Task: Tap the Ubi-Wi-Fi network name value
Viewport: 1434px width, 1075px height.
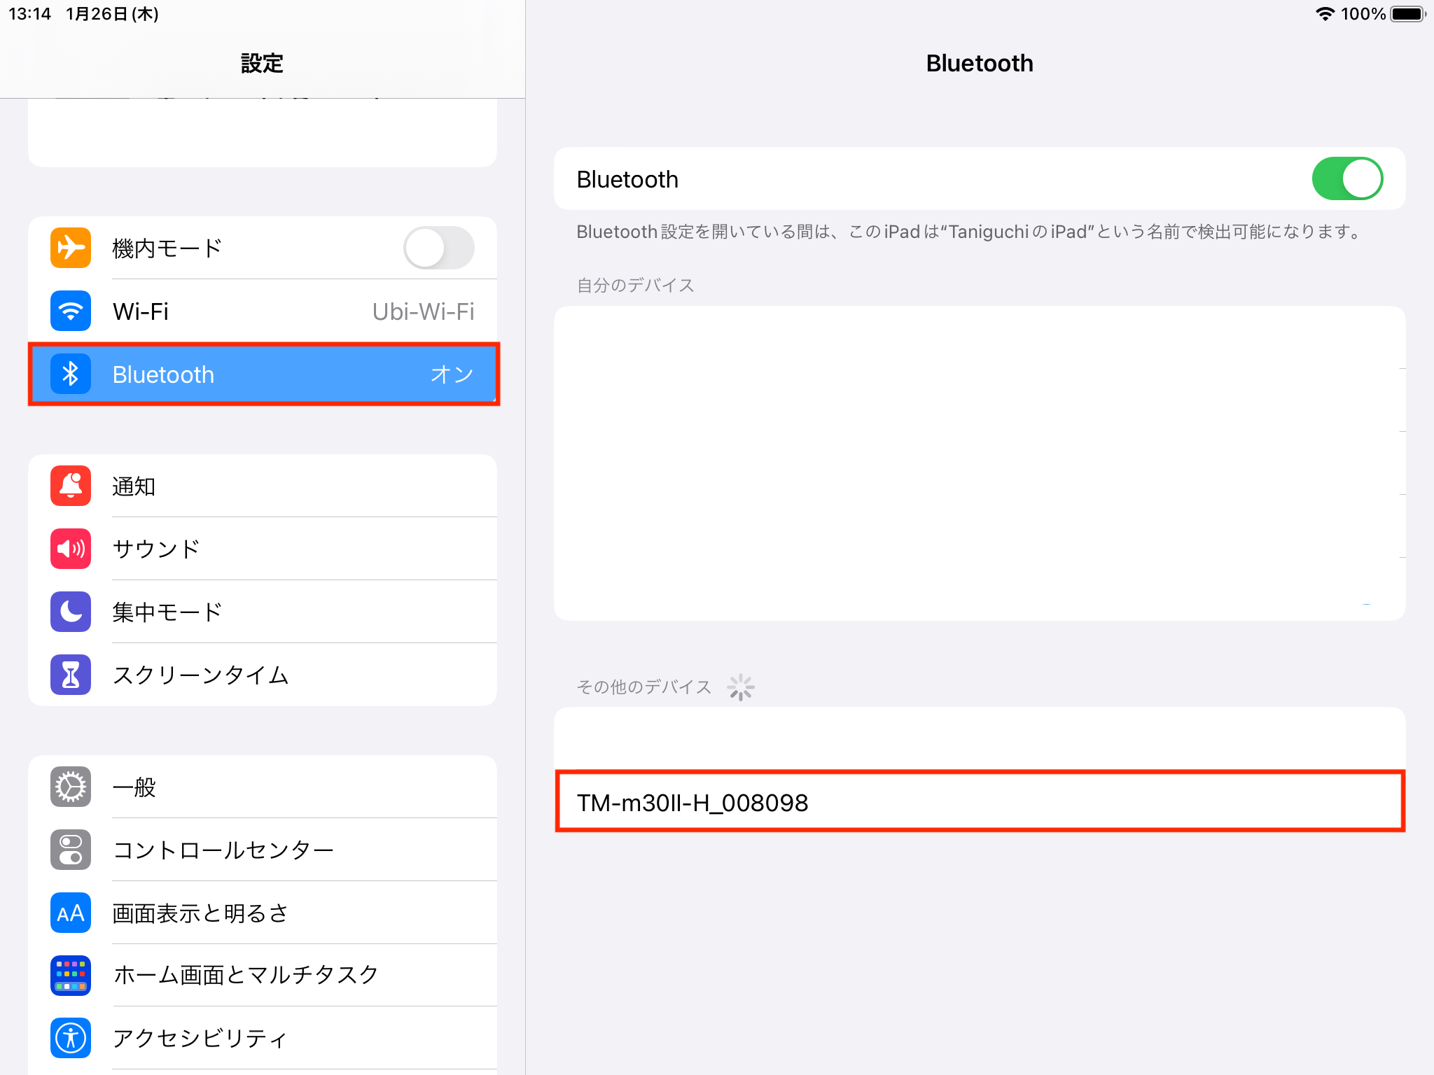Action: [423, 311]
